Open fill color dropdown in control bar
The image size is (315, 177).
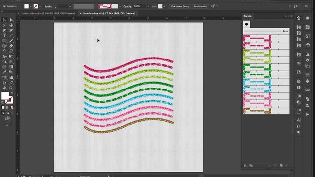(31, 6)
